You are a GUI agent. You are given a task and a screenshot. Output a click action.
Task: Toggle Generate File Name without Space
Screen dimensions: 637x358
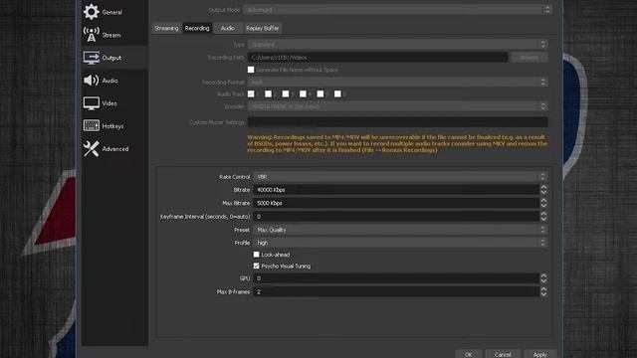[251, 70]
